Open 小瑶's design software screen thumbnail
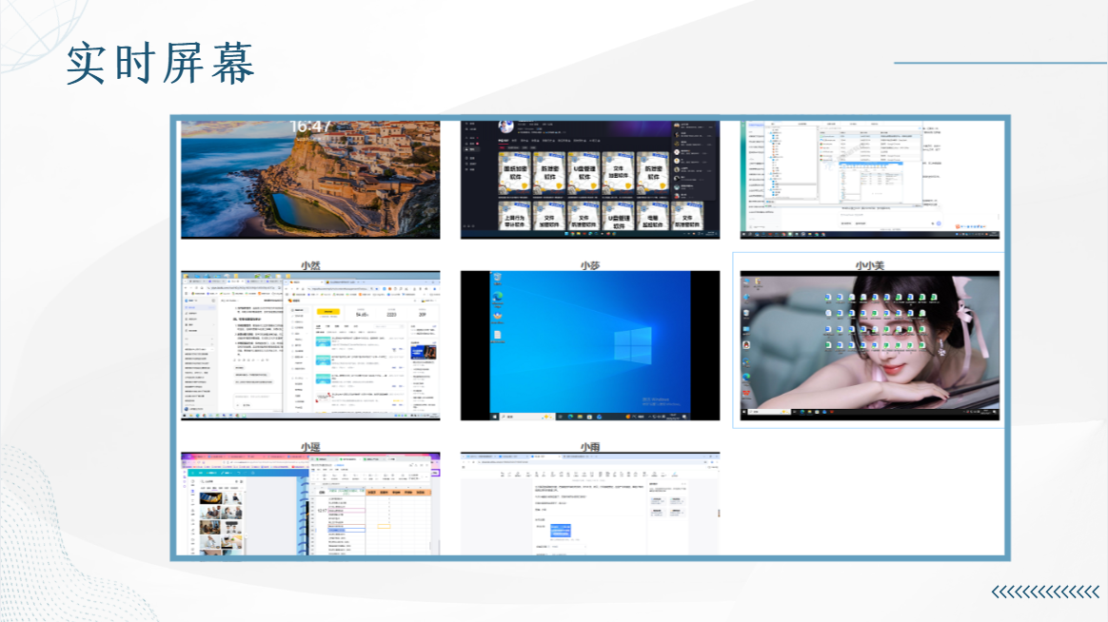 click(310, 503)
